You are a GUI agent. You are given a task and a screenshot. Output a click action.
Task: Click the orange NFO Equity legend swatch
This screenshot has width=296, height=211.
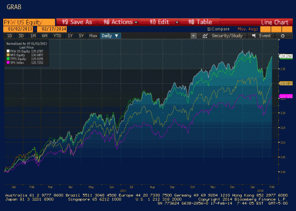8,55
